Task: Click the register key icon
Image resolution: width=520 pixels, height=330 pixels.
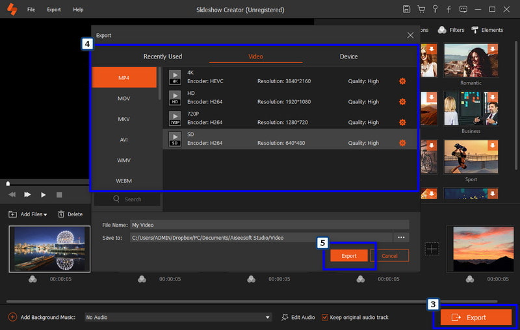Action: (434, 10)
